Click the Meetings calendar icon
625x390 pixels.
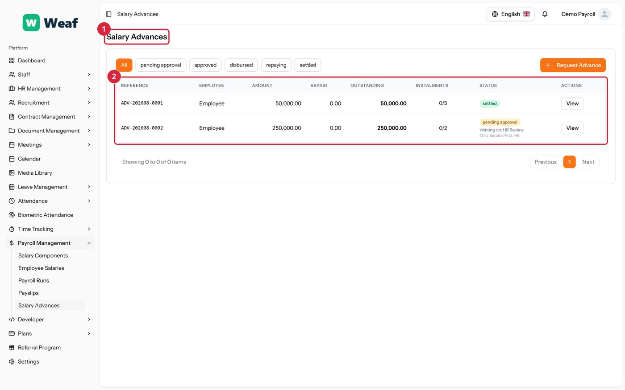pyautogui.click(x=12, y=145)
